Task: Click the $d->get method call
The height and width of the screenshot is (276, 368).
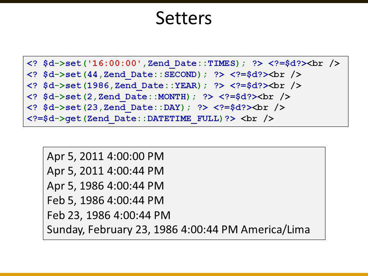Action: 62,118
